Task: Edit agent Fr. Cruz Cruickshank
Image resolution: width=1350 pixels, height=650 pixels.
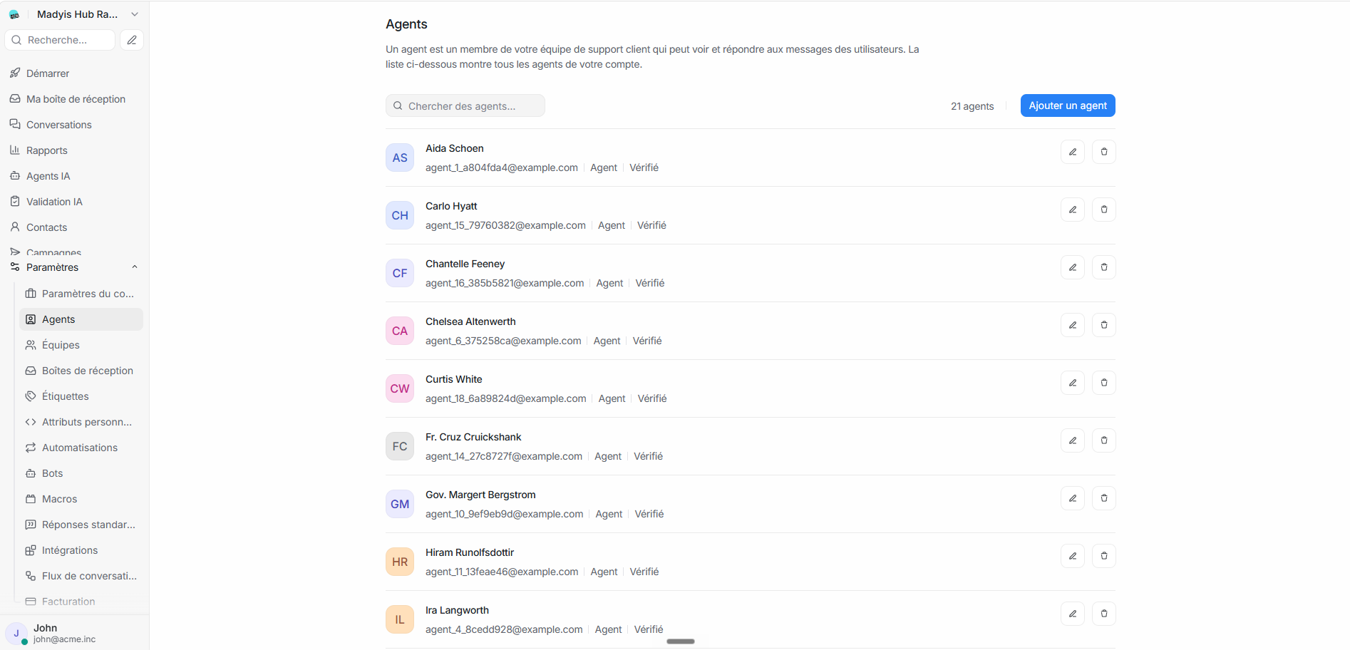Action: 1073,440
